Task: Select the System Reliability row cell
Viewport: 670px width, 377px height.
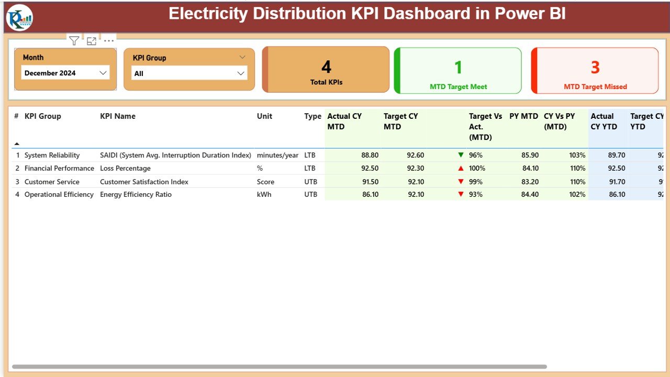Action: (x=52, y=156)
